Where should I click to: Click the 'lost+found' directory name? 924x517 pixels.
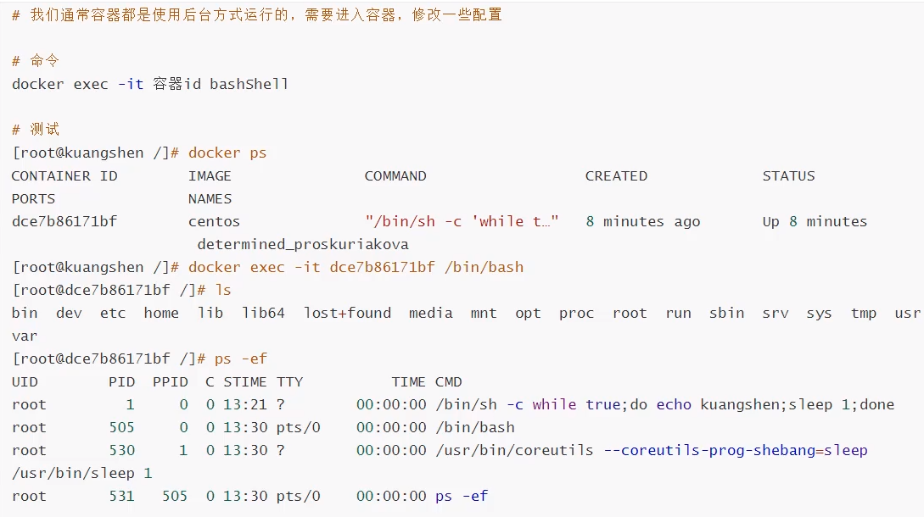[347, 314]
